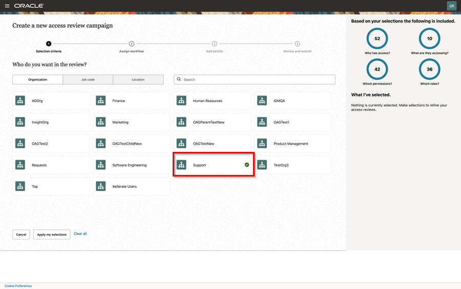Select the InsightOrg label
The image size is (461, 289).
click(x=40, y=122)
